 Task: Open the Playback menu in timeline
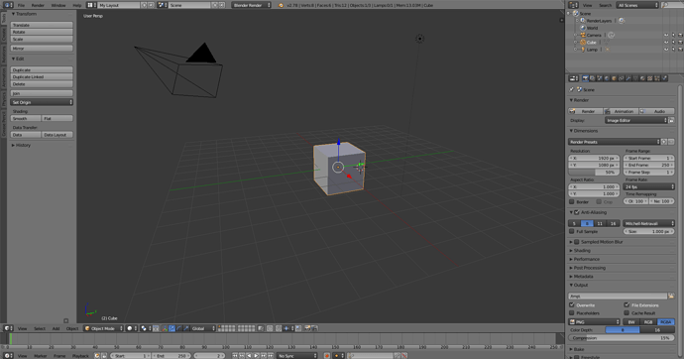tap(80, 356)
